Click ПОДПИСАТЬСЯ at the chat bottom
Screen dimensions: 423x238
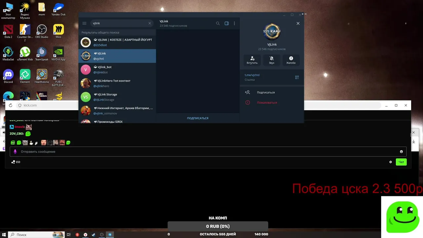(198, 118)
